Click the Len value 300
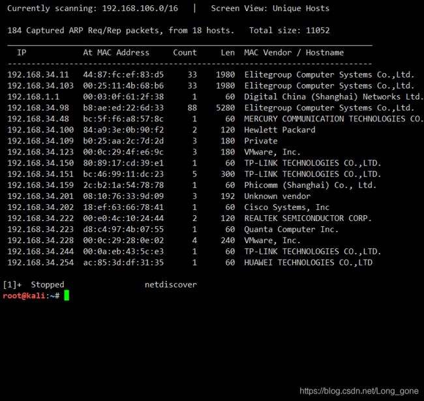This screenshot has width=424, height=401. (228, 174)
